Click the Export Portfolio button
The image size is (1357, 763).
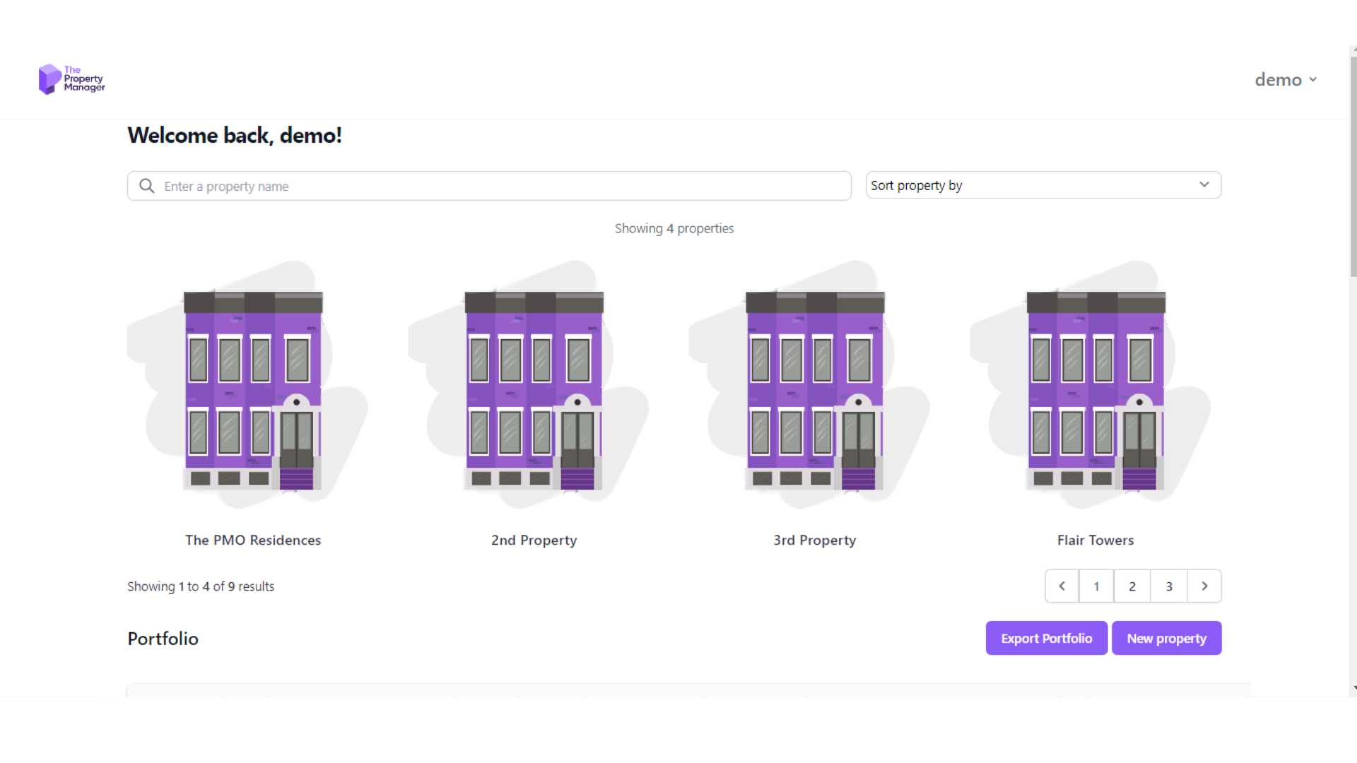click(1046, 637)
